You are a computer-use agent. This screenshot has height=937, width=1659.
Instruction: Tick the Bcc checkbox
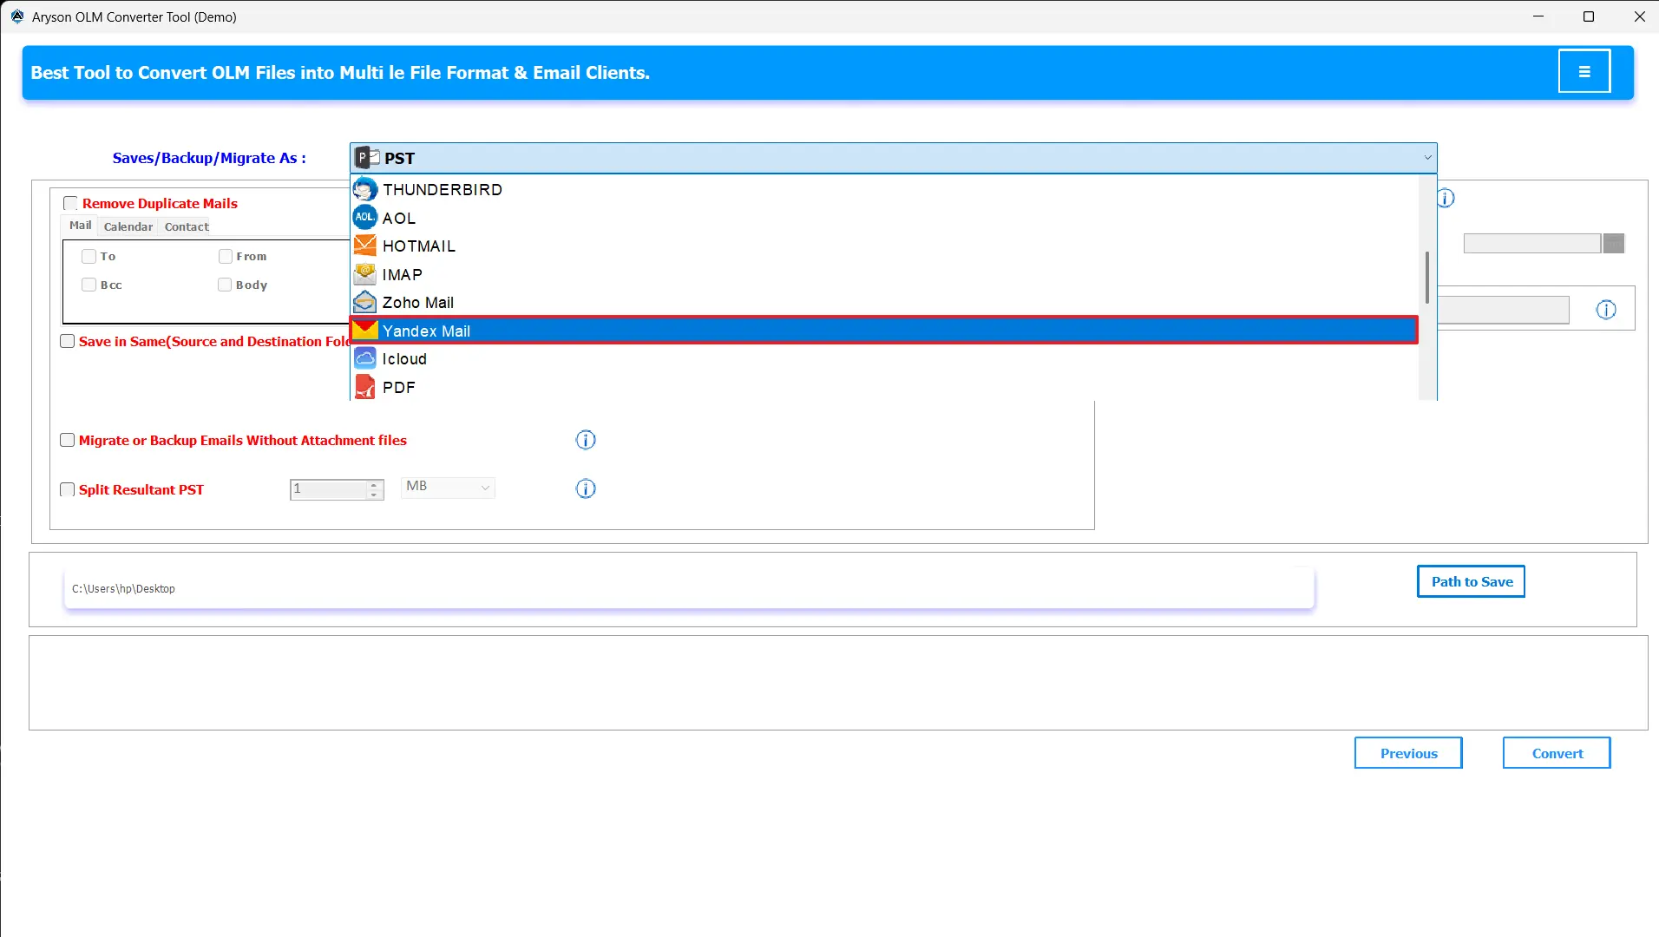[x=89, y=285]
